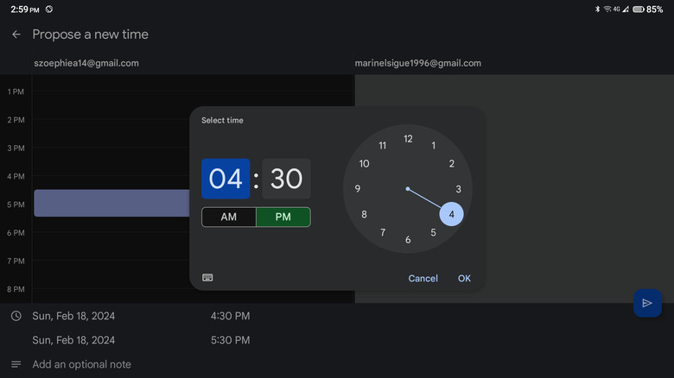
Task: Pick 11 on the clock dial
Action: pos(383,146)
